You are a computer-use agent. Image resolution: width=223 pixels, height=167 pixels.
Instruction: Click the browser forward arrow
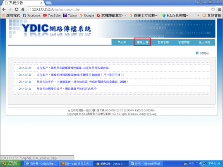[10, 10]
